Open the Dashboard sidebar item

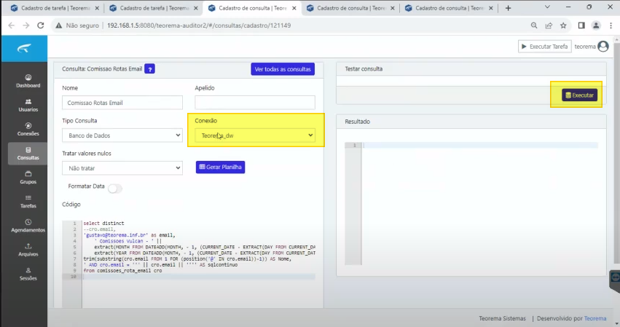click(x=28, y=81)
